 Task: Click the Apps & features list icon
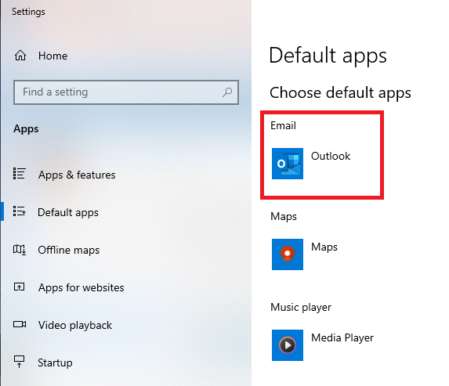(20, 174)
